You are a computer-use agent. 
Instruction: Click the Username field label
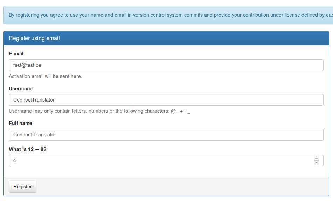coord(21,89)
